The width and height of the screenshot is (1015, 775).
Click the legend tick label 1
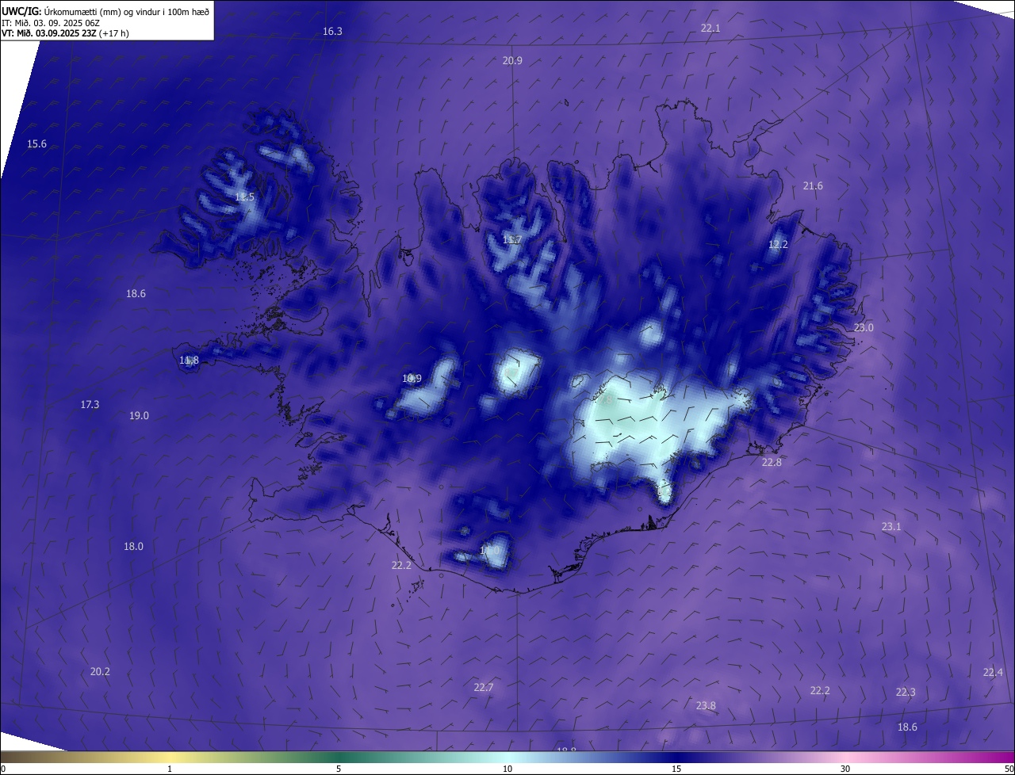click(x=170, y=769)
